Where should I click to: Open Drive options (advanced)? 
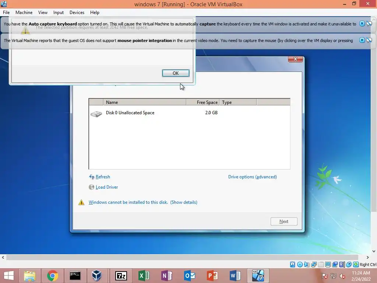tap(253, 177)
